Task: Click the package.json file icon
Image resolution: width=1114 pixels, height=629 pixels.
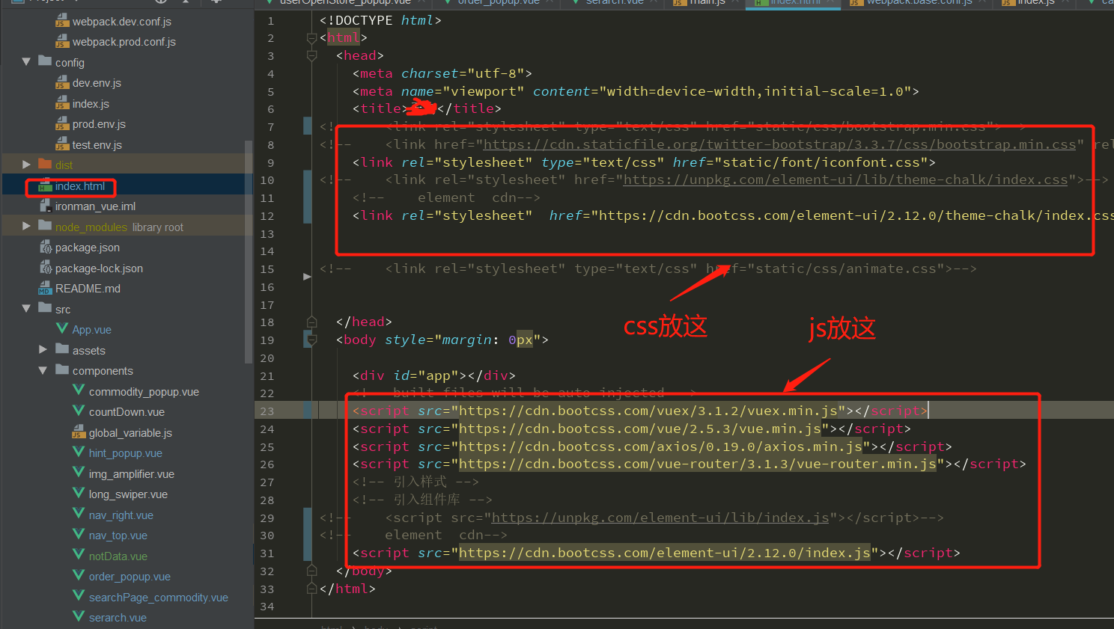Action: (45, 247)
